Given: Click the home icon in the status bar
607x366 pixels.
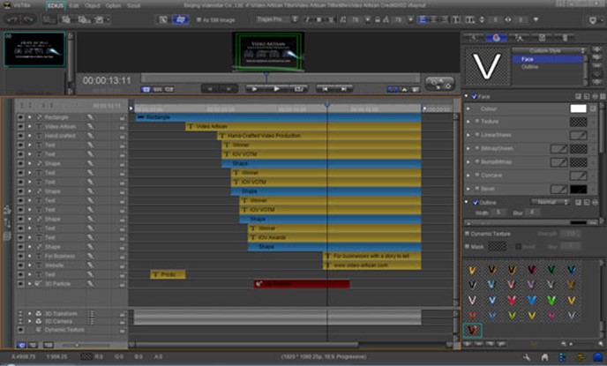Looking at the screenshot, I should click(544, 357).
